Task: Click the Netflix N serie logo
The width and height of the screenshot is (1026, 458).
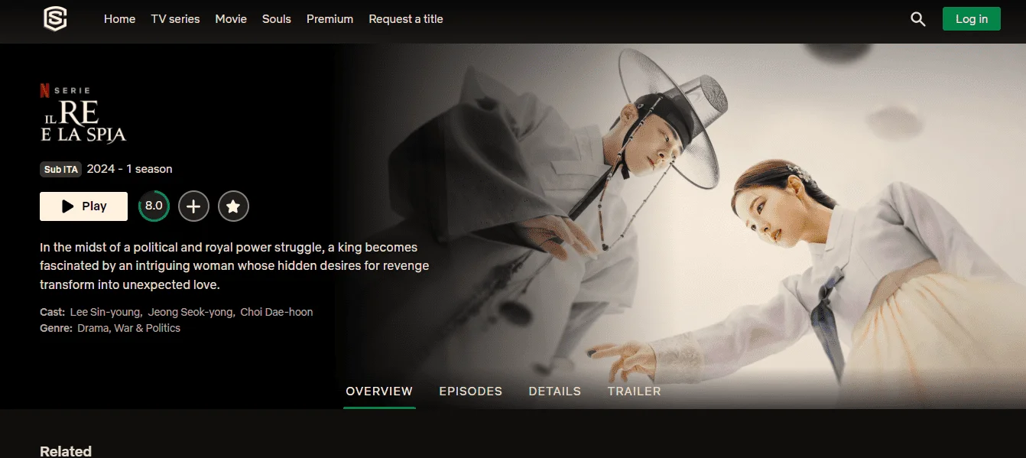Action: (65, 90)
